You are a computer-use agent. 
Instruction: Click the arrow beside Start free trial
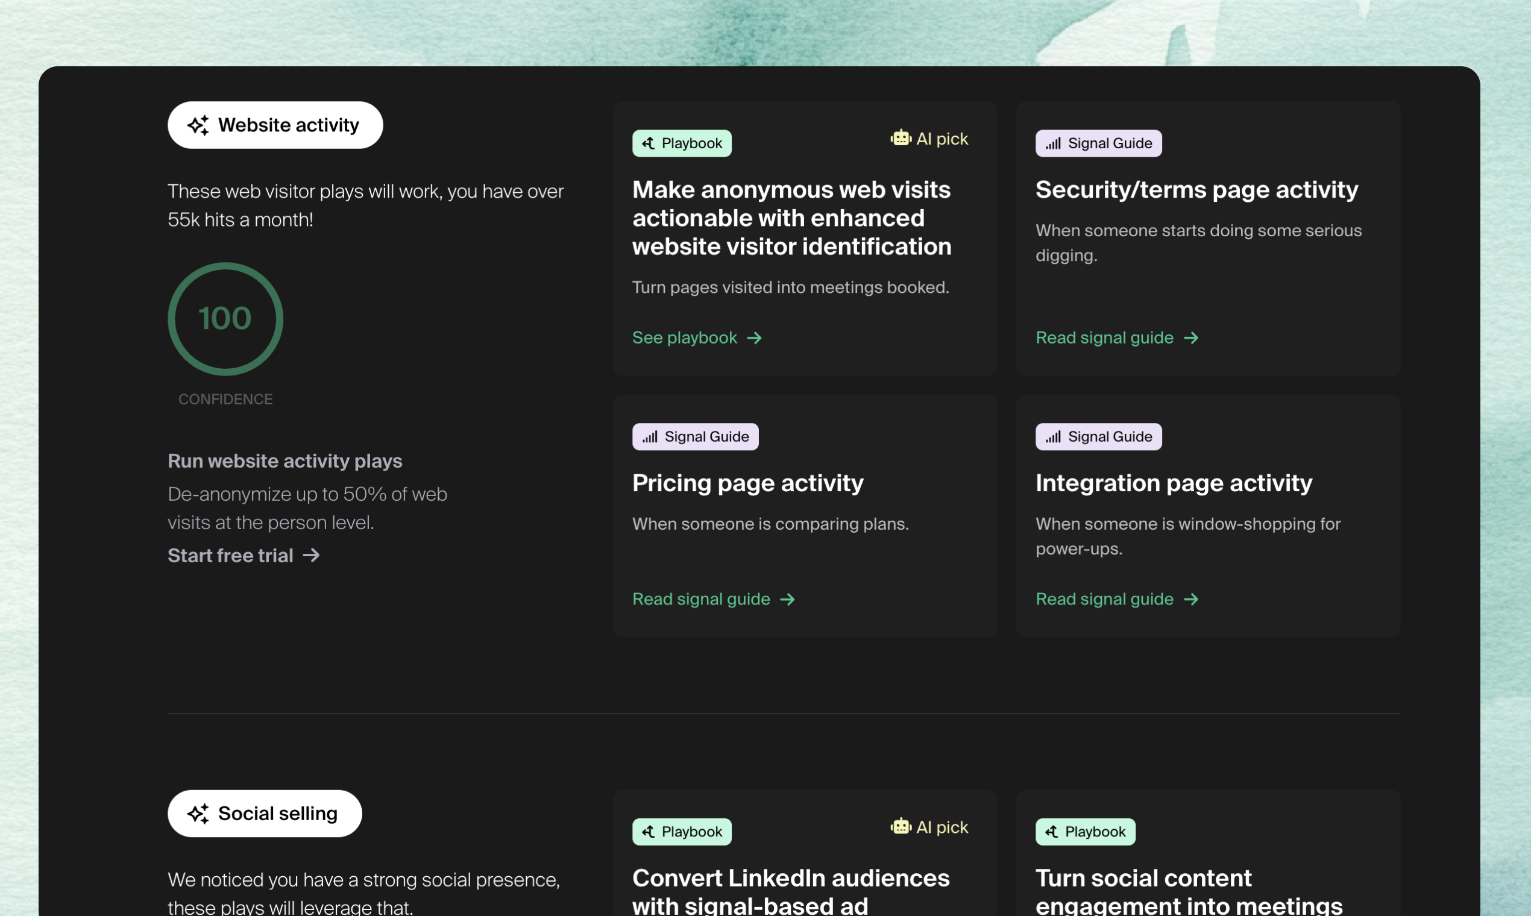311,556
